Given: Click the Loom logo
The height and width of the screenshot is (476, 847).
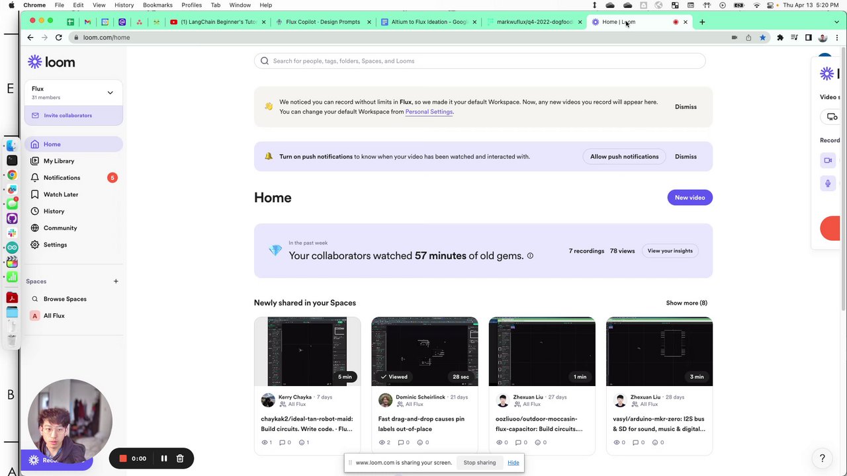Looking at the screenshot, I should point(51,62).
